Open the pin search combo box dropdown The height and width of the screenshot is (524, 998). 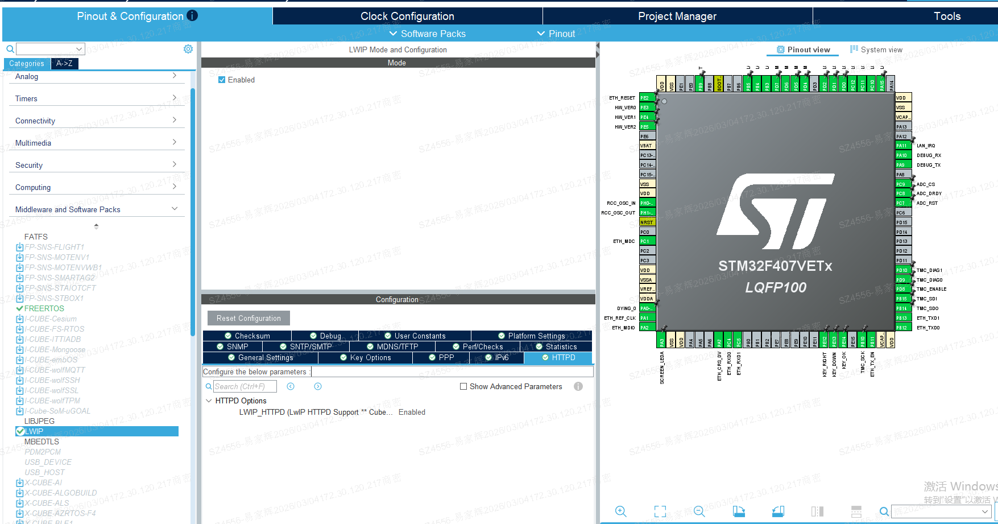click(x=985, y=511)
